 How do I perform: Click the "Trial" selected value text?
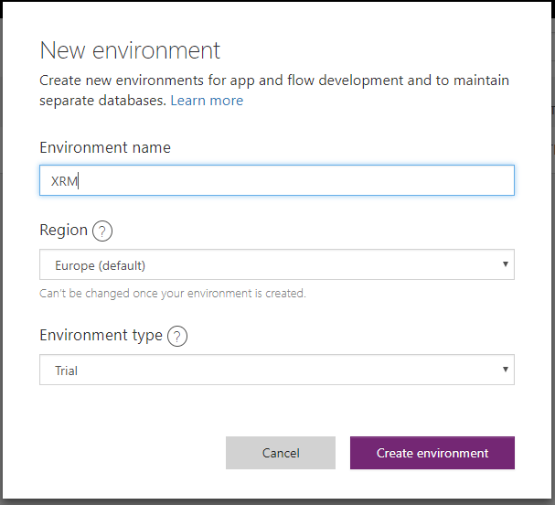point(64,371)
